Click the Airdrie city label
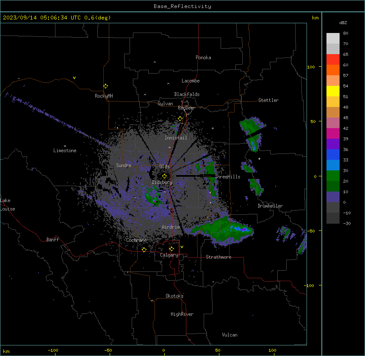 click(x=171, y=227)
